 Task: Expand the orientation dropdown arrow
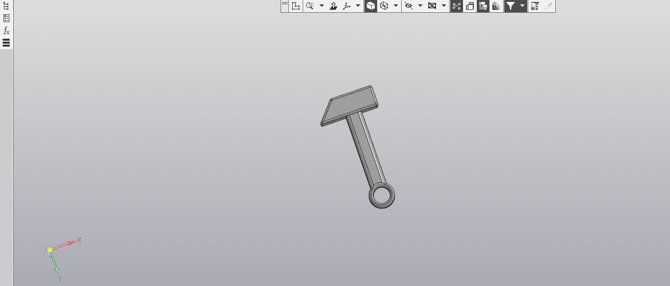pyautogui.click(x=359, y=6)
